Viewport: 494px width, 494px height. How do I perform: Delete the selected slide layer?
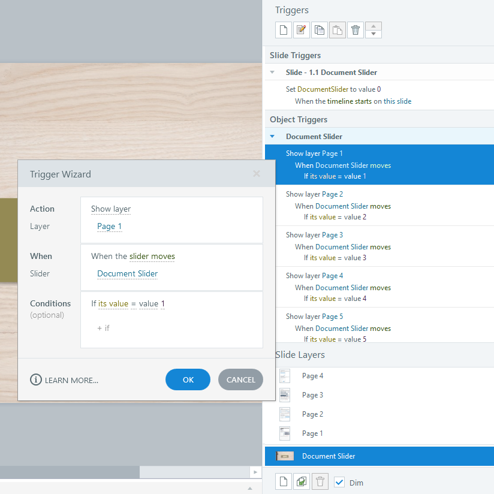pos(320,481)
